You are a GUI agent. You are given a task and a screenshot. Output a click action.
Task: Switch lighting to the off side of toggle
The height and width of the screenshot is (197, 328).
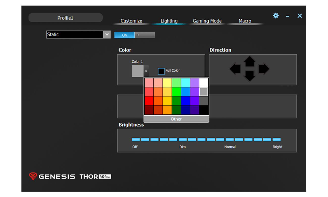145,35
